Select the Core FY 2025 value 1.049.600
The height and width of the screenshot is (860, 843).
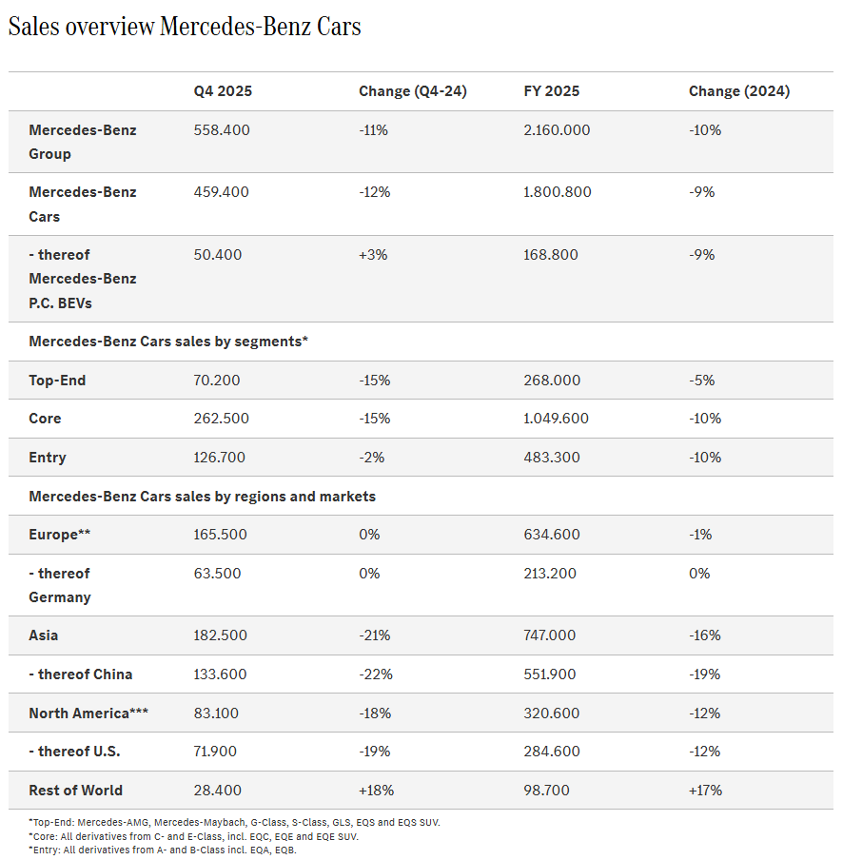tap(557, 419)
